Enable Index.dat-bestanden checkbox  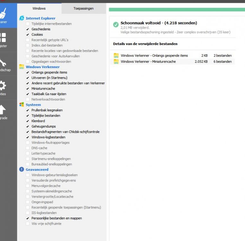click(x=28, y=45)
